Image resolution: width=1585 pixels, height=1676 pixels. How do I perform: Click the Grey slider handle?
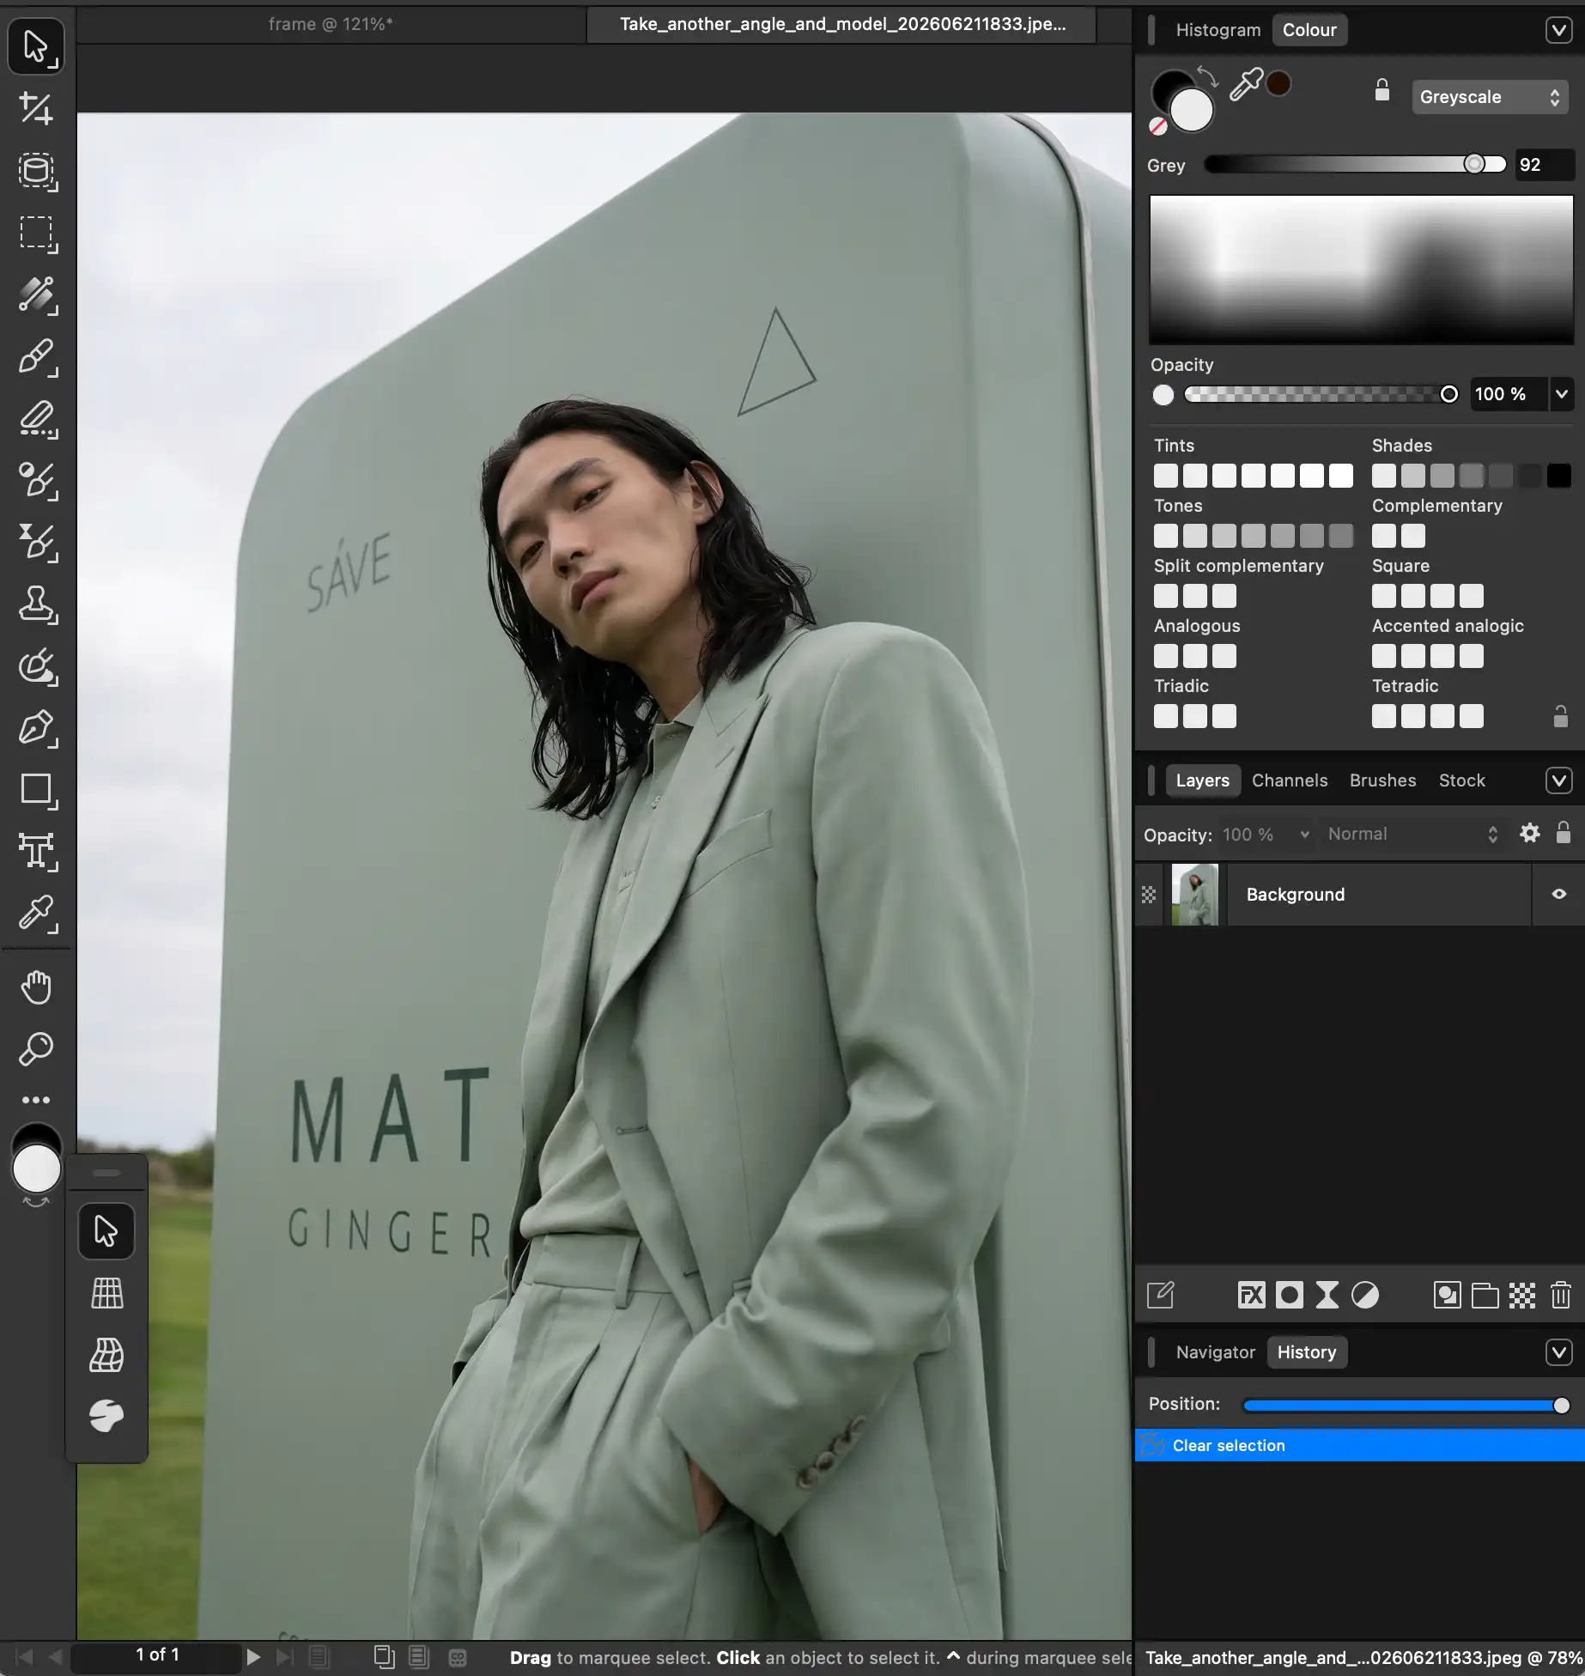(x=1474, y=164)
